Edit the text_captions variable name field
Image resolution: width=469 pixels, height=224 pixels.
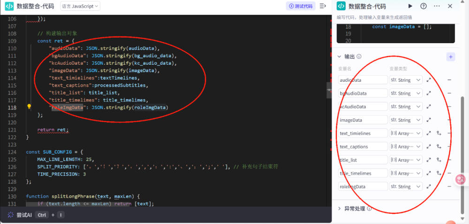pyautogui.click(x=363, y=147)
